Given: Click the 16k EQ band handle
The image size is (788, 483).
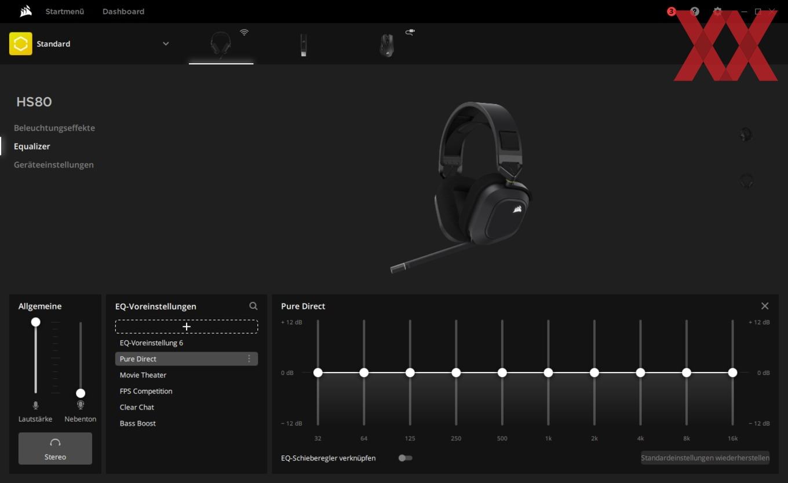Looking at the screenshot, I should [732, 373].
